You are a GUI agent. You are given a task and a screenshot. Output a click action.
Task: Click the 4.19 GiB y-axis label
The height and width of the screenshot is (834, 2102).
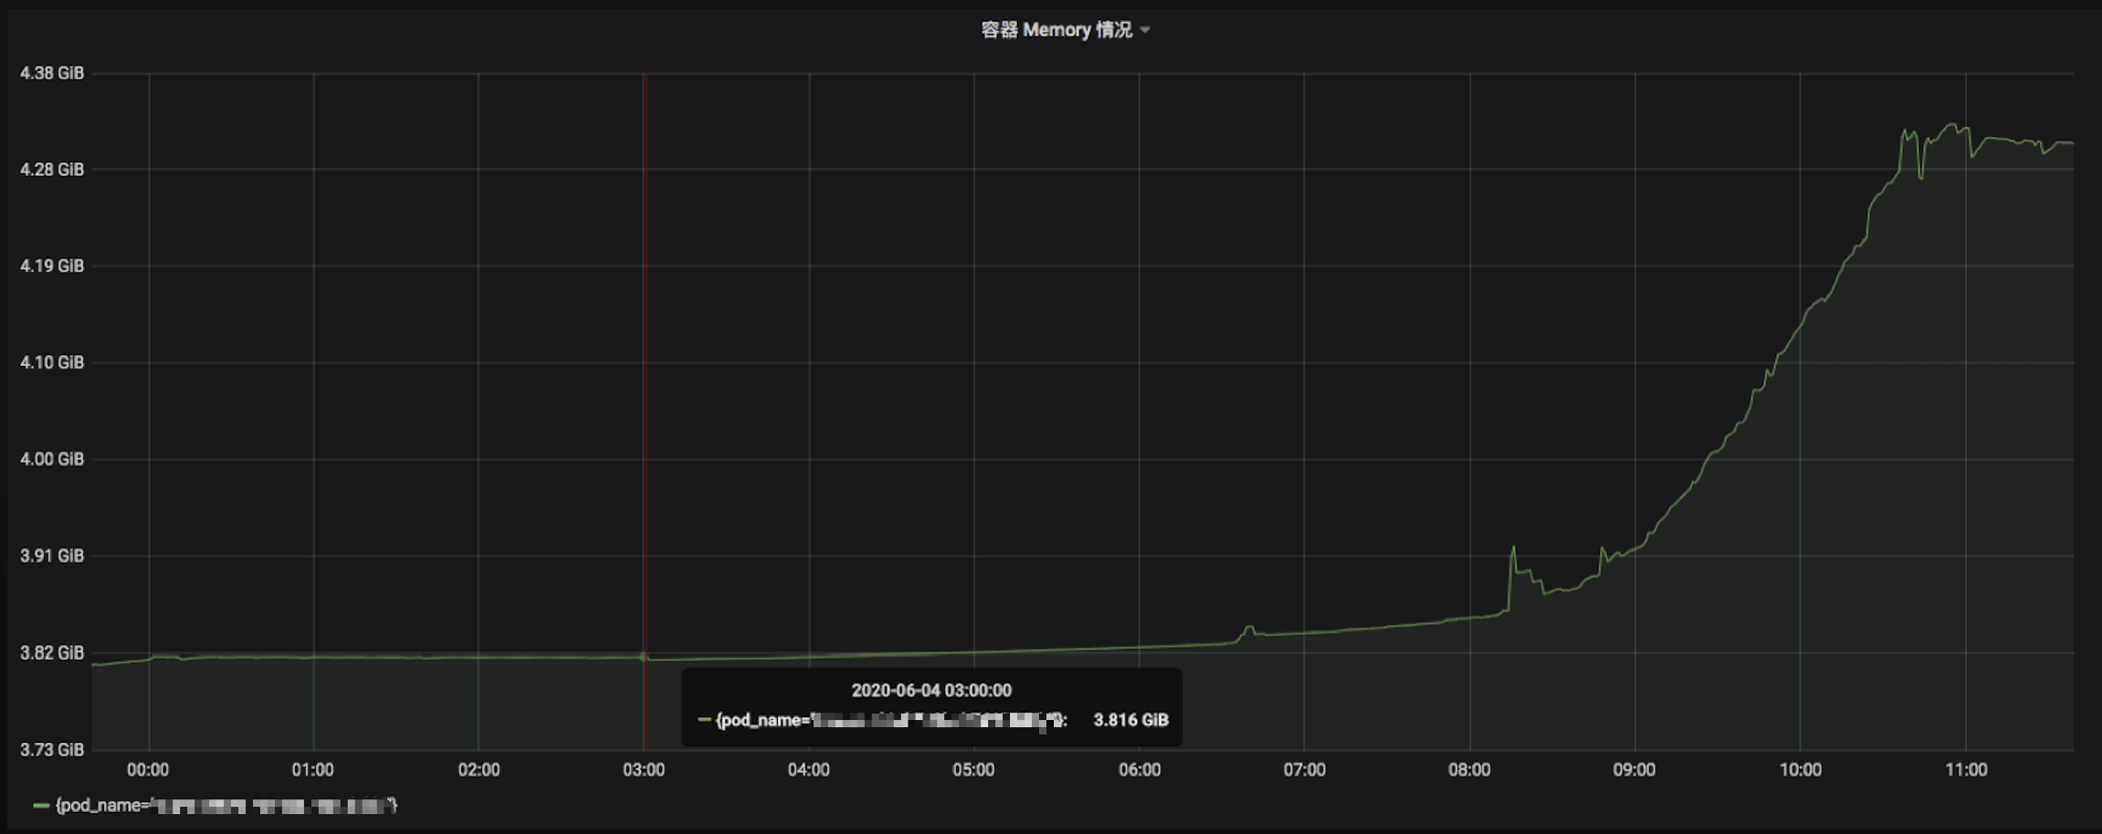[x=52, y=266]
